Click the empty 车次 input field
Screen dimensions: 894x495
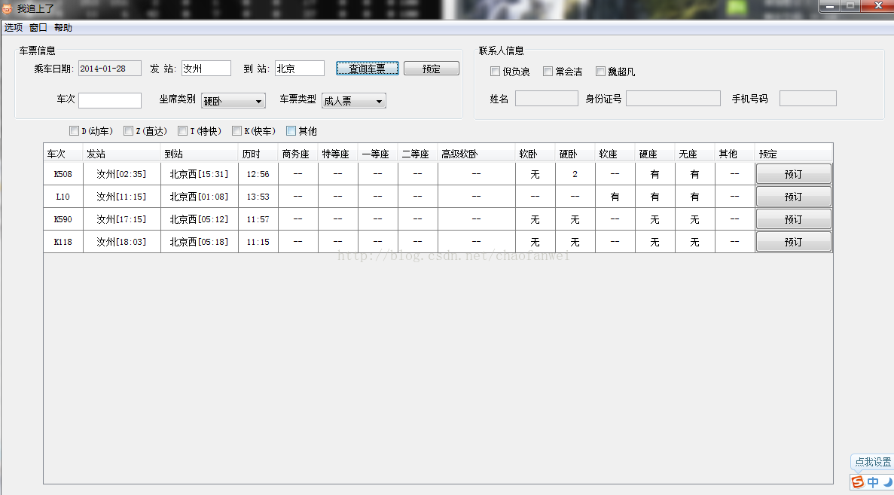(x=109, y=100)
